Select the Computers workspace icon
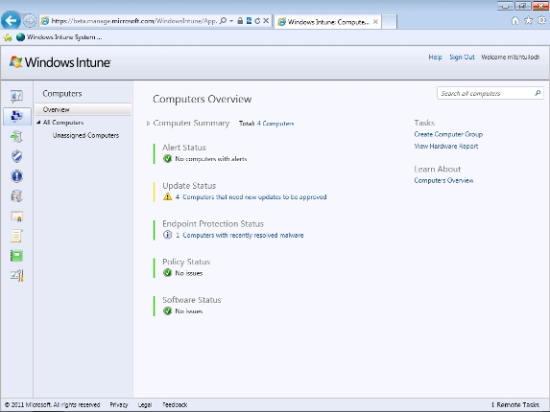This screenshot has width=550, height=412. 16,116
